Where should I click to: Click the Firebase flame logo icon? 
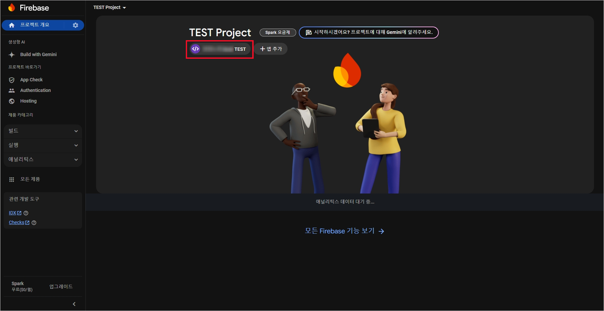[12, 8]
